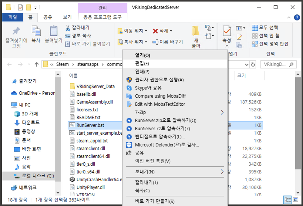This screenshot has width=303, height=206.
Task: Choose Create shortcut (바로 가기 만들기)
Action: 175,201
